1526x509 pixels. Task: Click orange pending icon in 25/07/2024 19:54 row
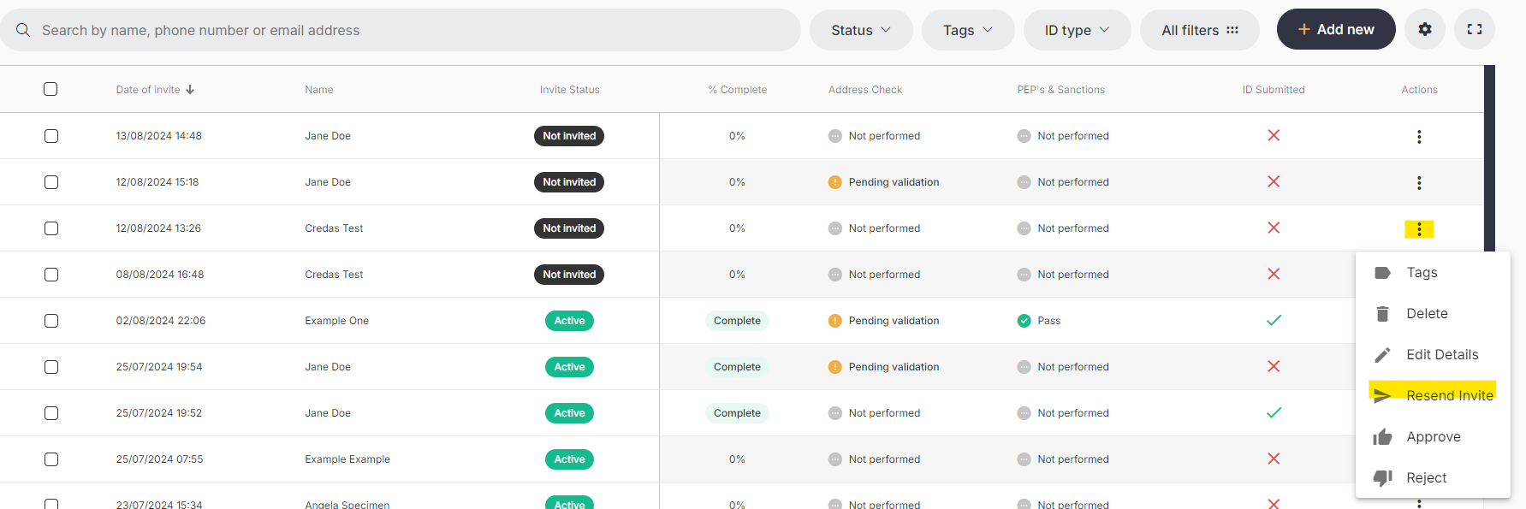835,367
